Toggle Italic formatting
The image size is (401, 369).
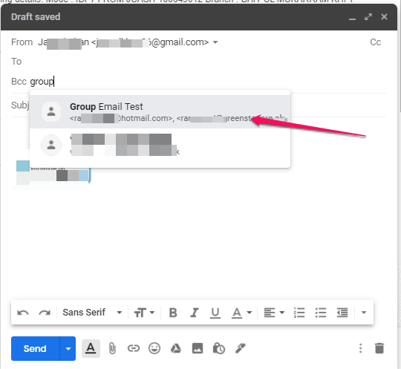point(195,313)
